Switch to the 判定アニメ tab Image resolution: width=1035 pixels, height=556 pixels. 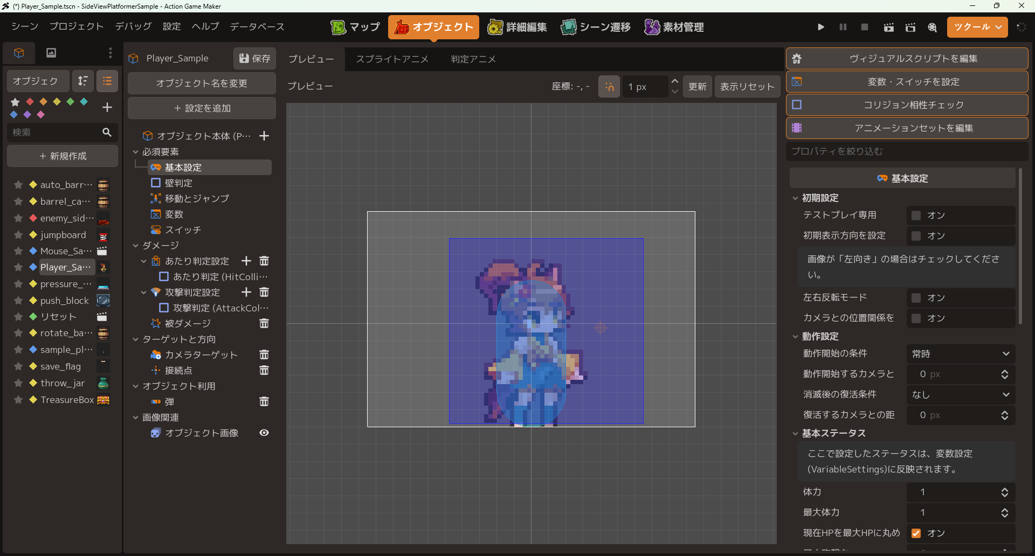tap(473, 59)
